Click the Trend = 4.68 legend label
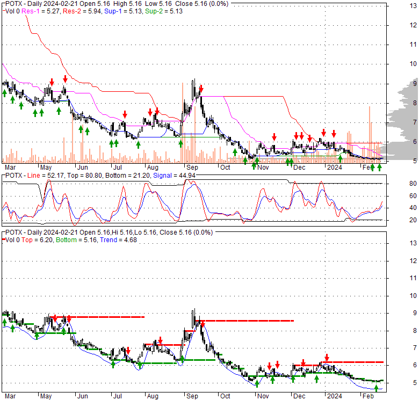This screenshot has height=400, width=419. click(x=118, y=240)
